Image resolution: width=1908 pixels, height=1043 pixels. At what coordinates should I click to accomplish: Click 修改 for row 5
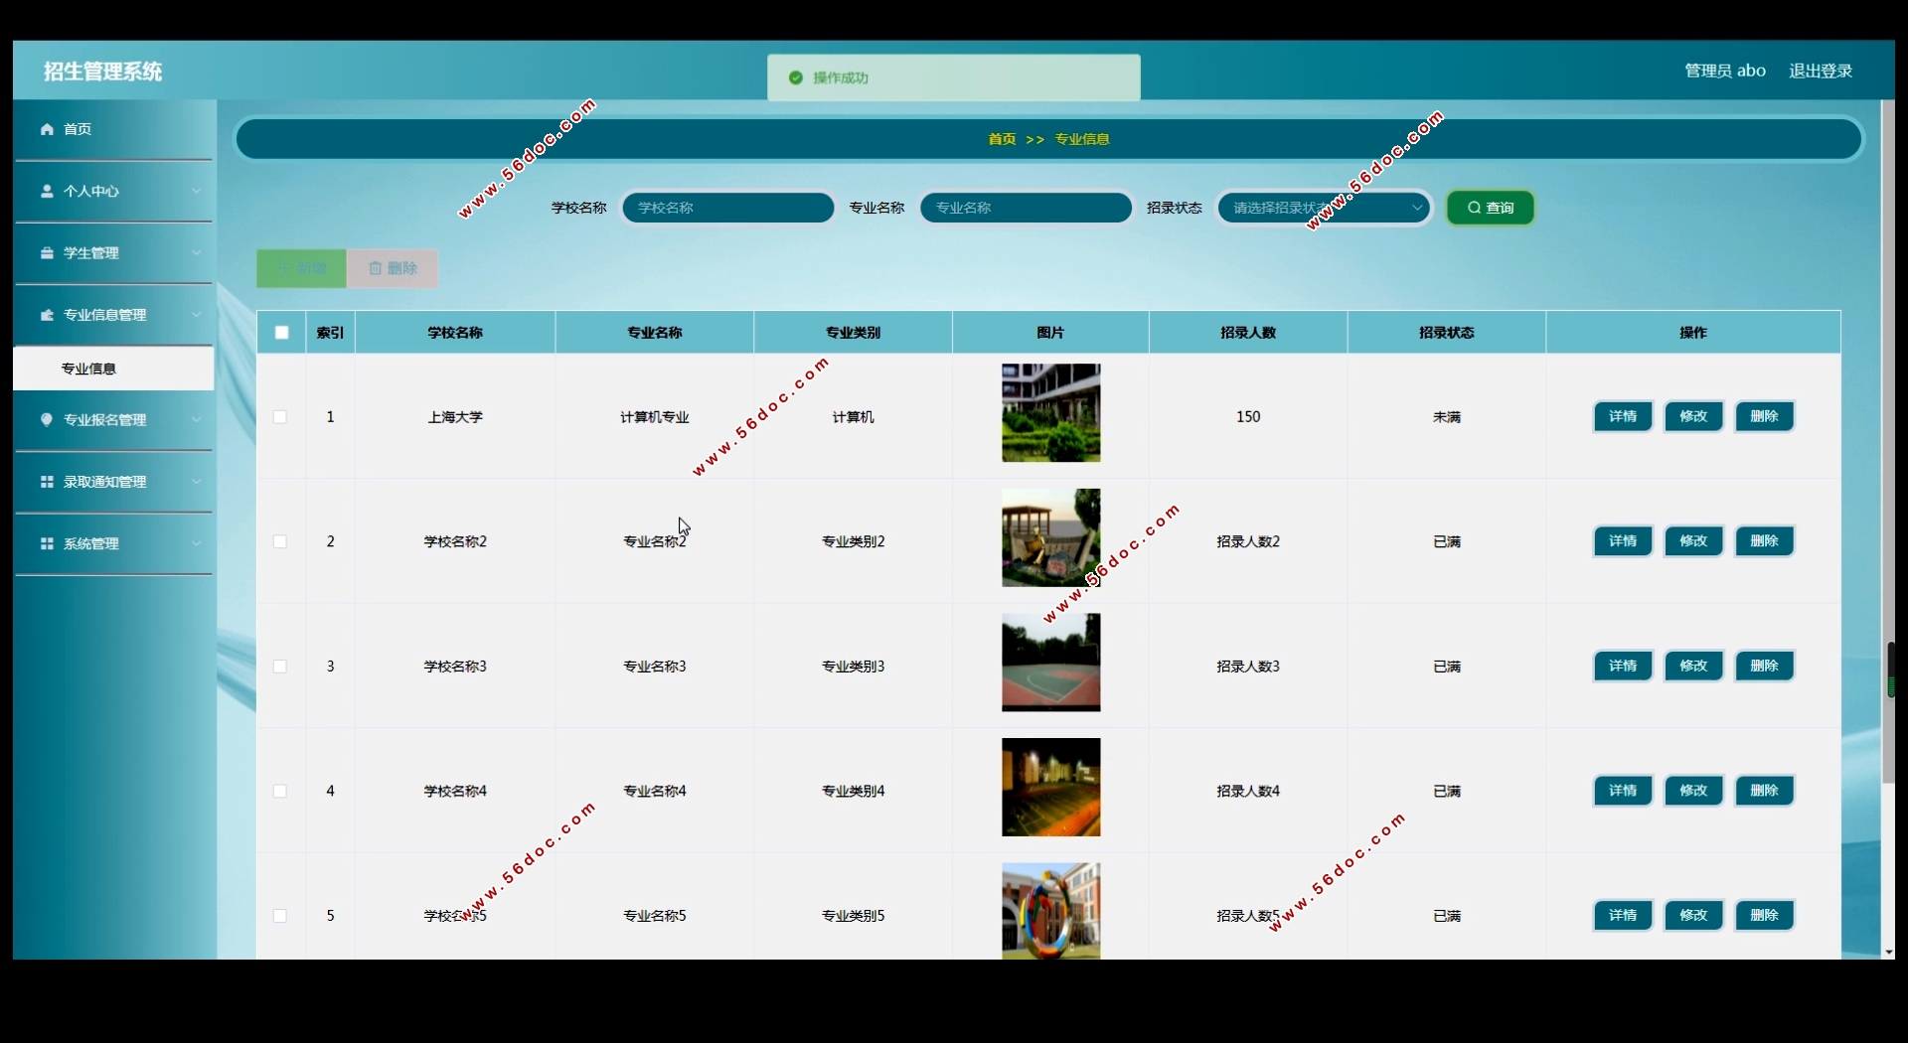pos(1693,915)
